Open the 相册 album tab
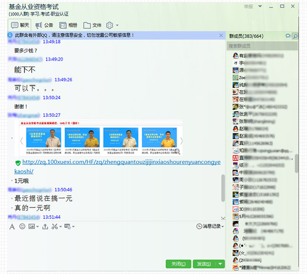This screenshot has width=307, height=274. pyautogui.click(x=69, y=25)
